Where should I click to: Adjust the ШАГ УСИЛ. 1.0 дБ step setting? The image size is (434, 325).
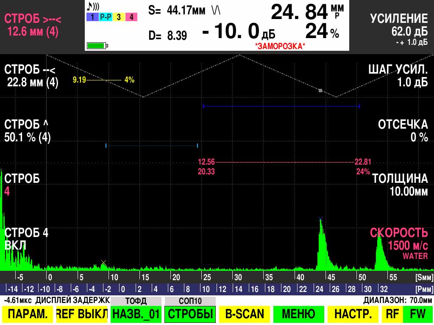point(398,76)
